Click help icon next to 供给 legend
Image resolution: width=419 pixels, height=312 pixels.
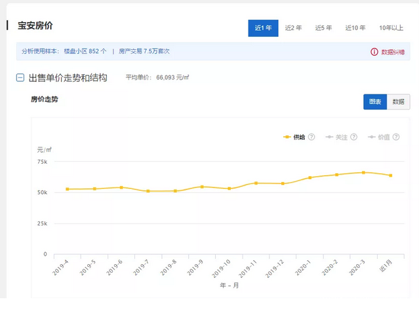pos(311,137)
